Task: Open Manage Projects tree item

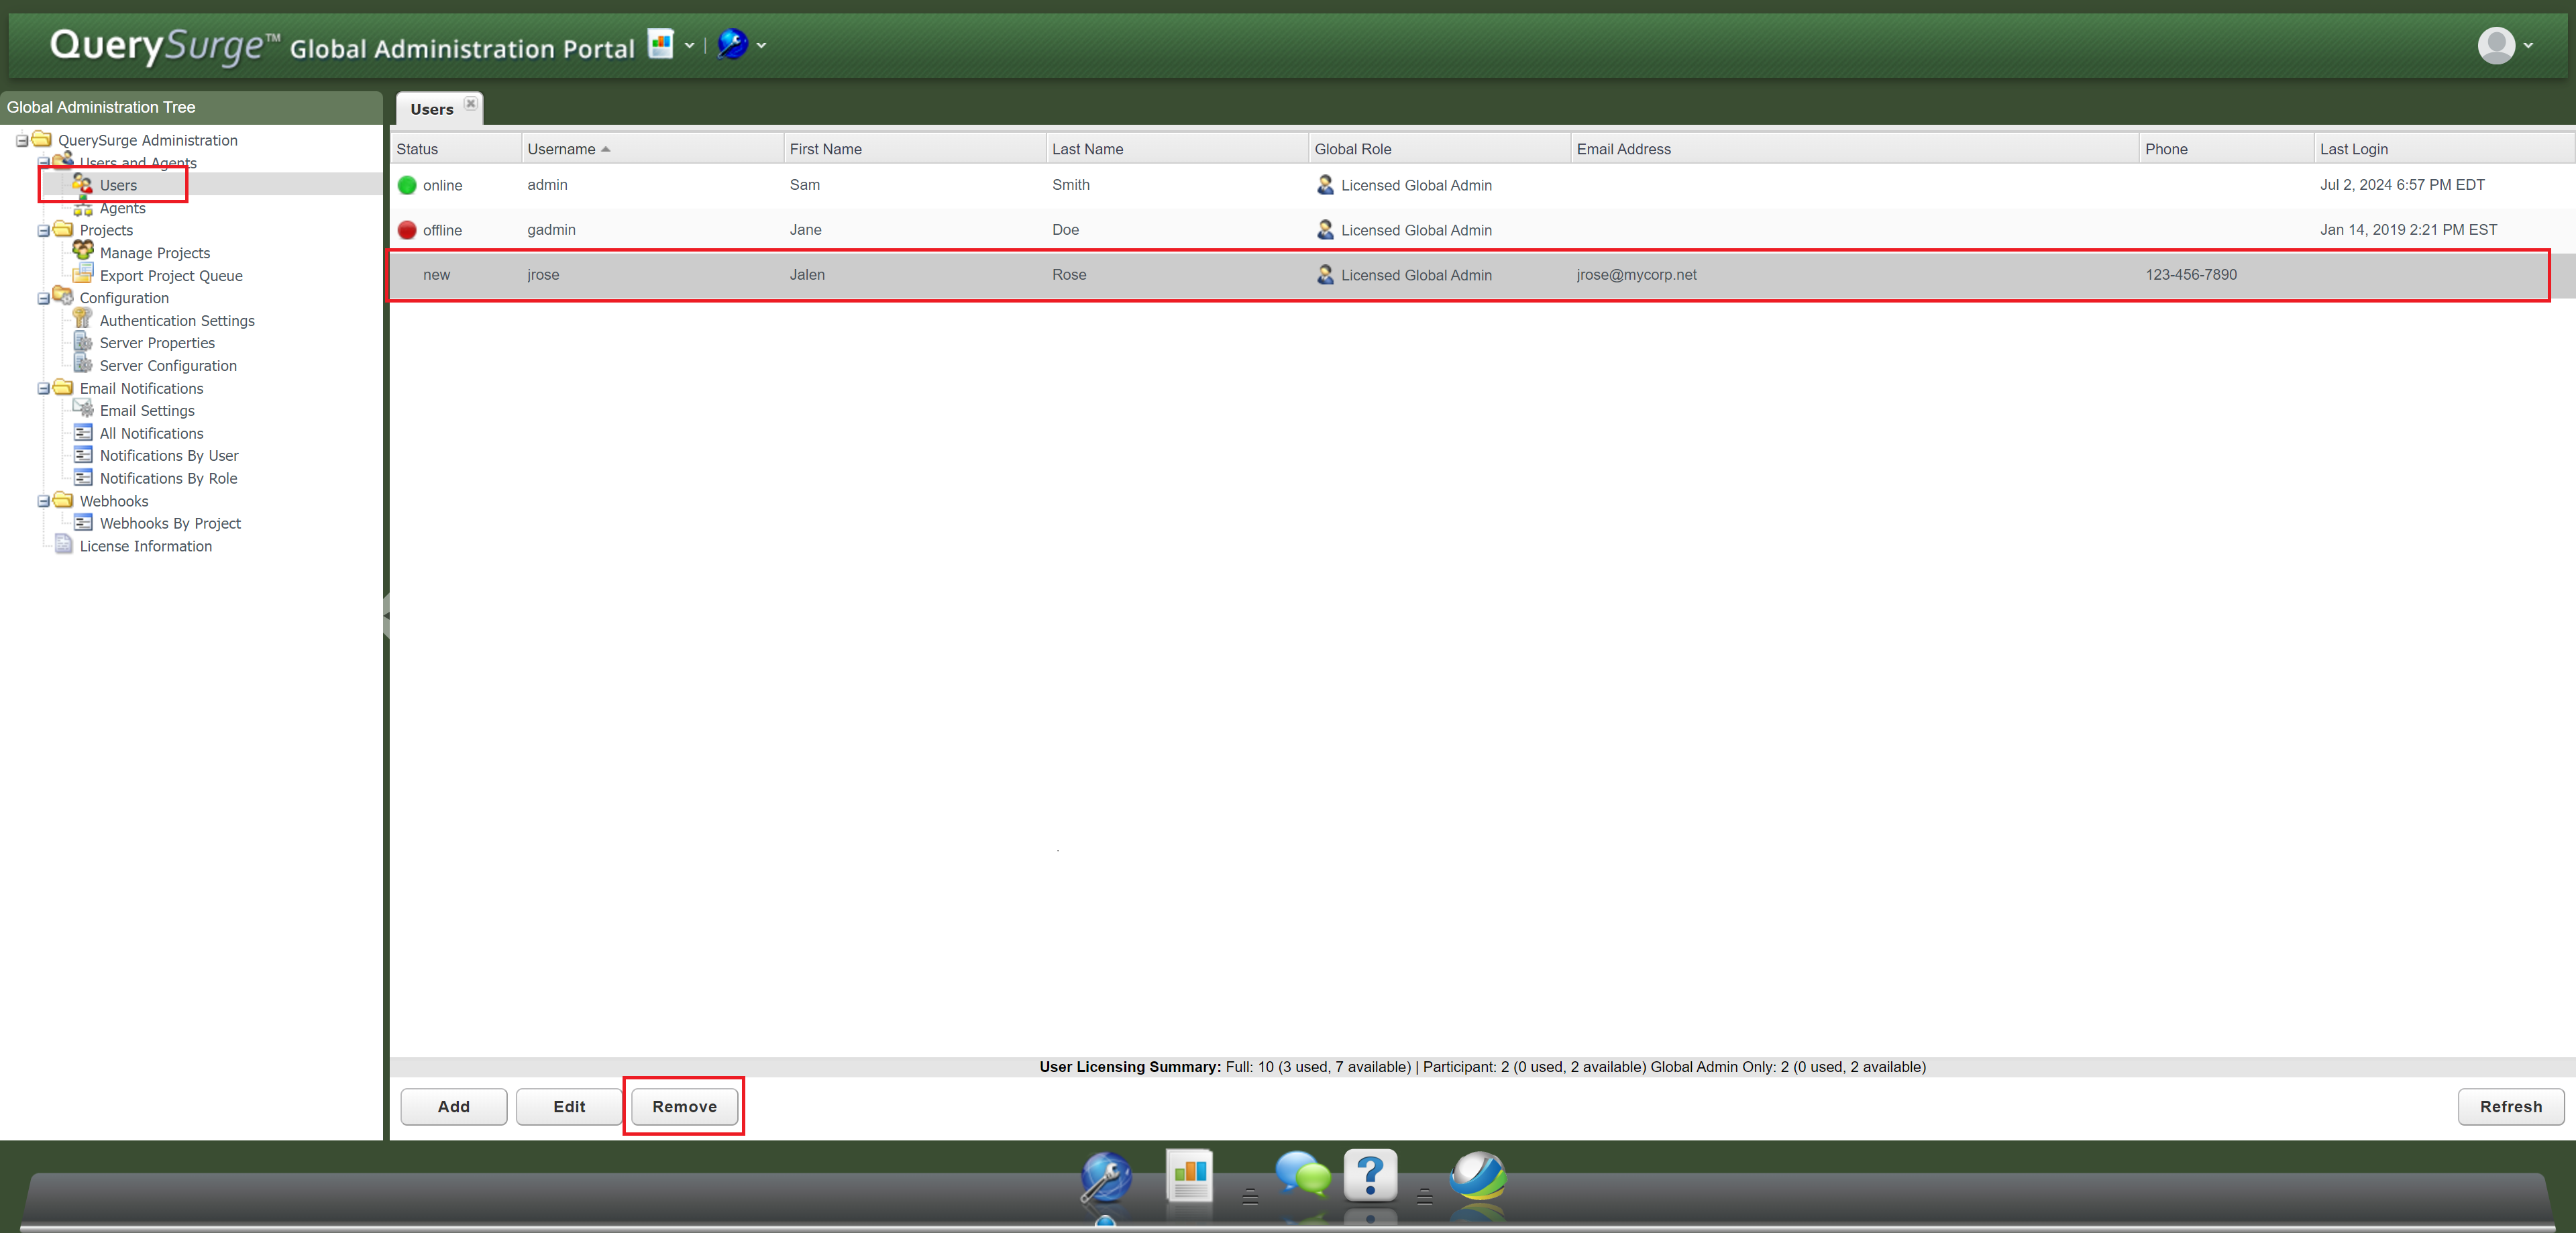Action: coord(155,253)
